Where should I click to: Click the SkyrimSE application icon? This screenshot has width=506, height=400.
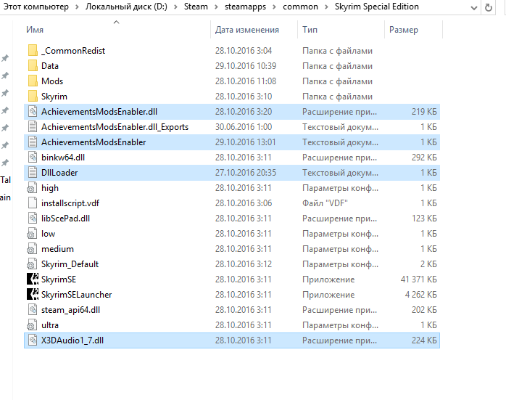33,279
